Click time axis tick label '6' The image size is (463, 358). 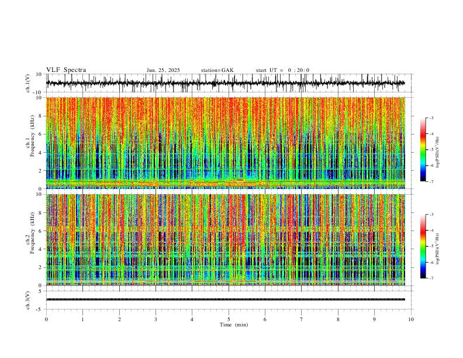point(265,319)
